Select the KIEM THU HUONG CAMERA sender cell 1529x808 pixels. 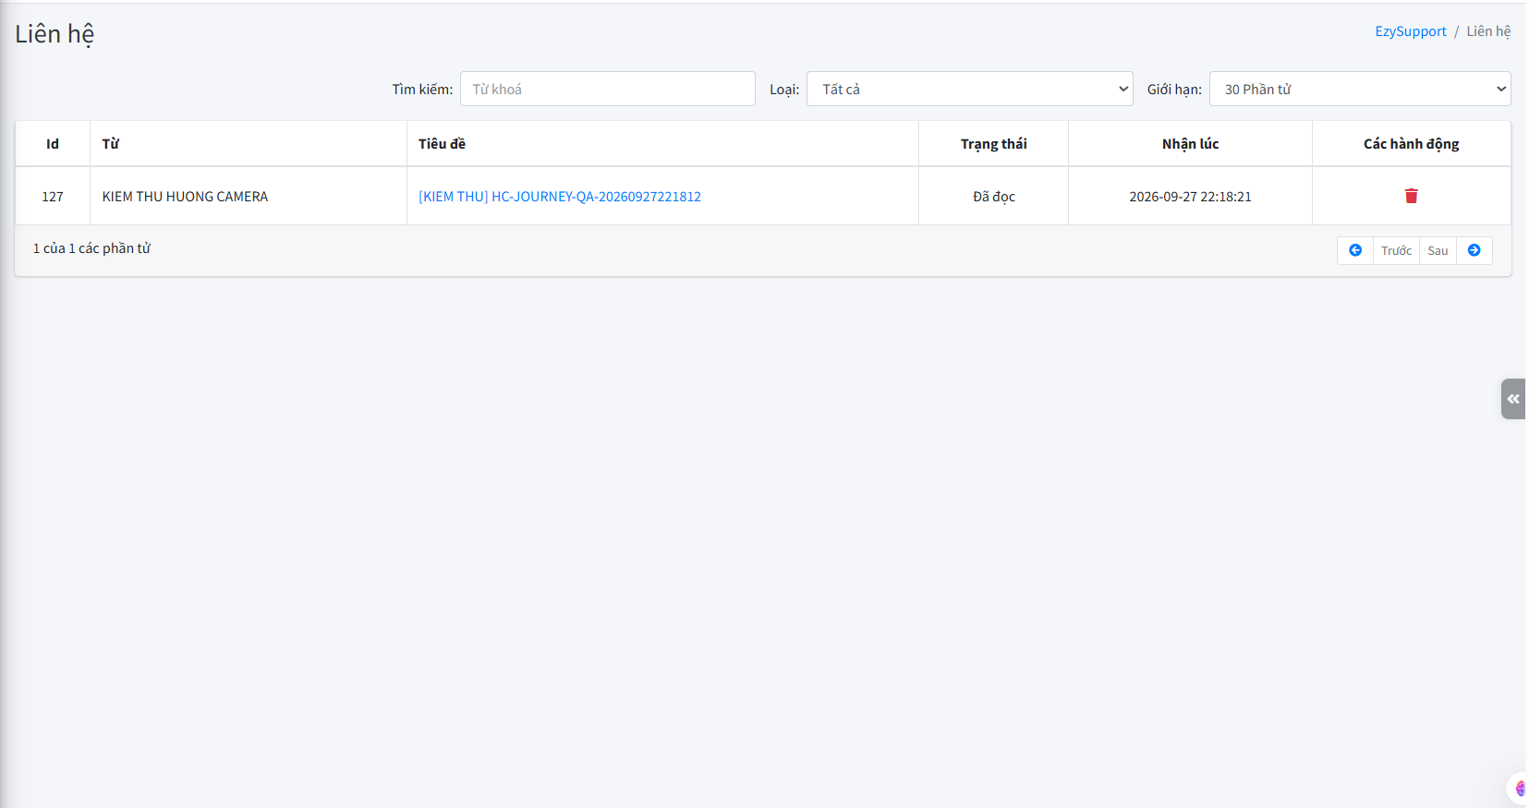(249, 197)
